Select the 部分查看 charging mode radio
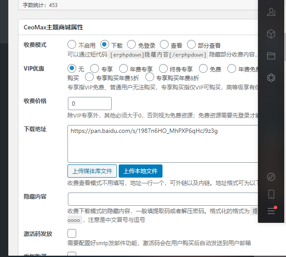Viewport: 286px width, 257px height. tap(191, 45)
